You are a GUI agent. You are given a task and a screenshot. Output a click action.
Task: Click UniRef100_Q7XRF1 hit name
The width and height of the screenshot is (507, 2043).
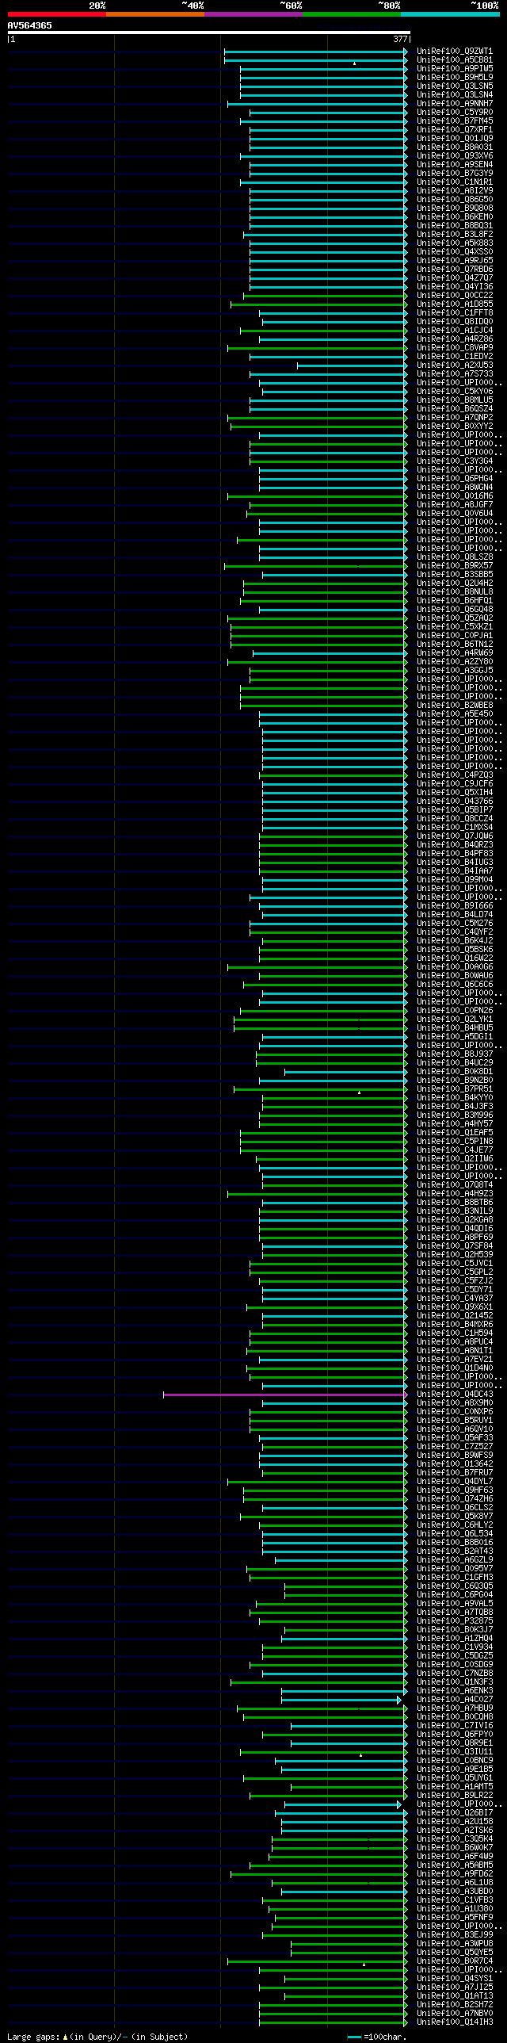[x=455, y=130]
